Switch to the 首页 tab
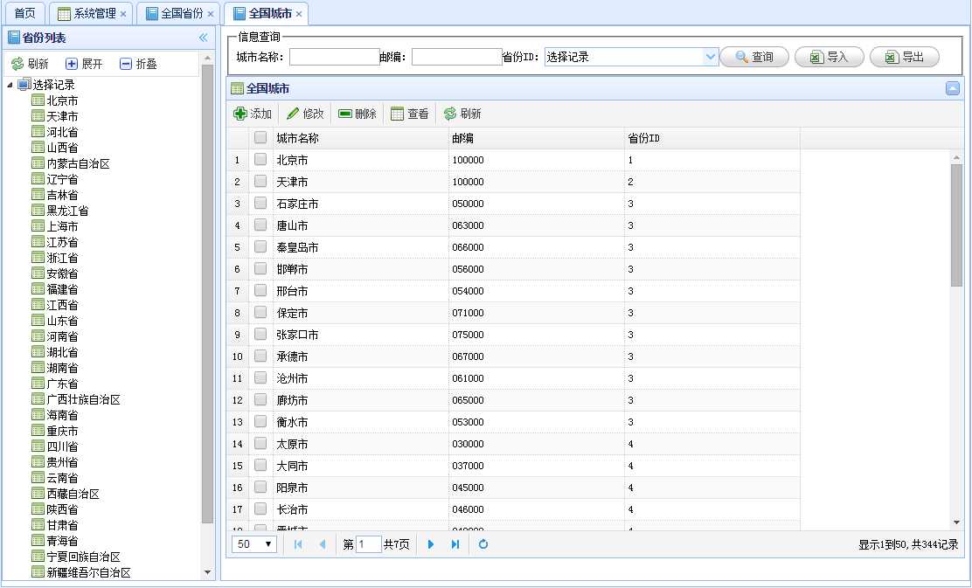Image resolution: width=972 pixels, height=588 pixels. pos(24,13)
